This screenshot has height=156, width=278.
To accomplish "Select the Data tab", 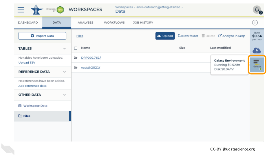I will point(56,23).
